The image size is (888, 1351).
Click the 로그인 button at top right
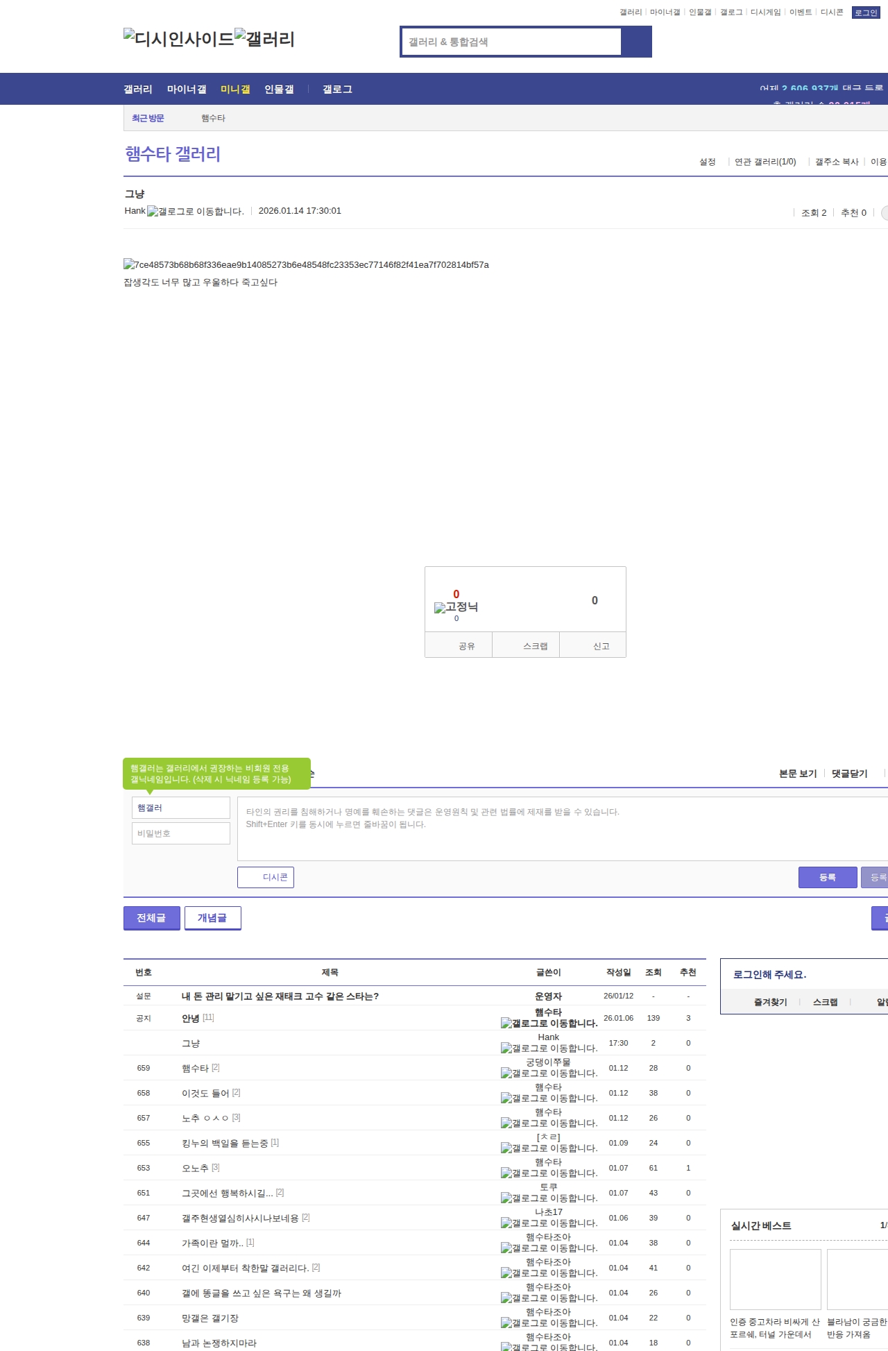click(x=865, y=12)
